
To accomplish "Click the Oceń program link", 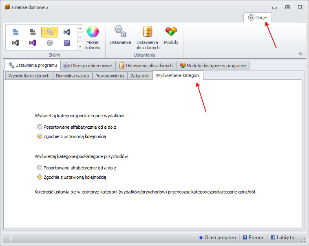I will (217, 237).
